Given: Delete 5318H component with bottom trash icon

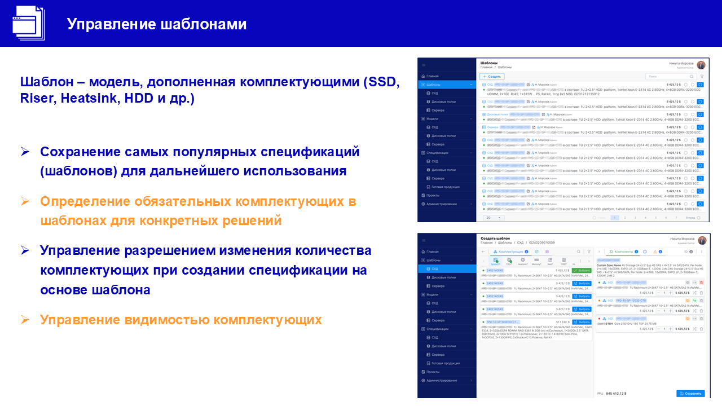Looking at the screenshot, I should click(x=701, y=329).
